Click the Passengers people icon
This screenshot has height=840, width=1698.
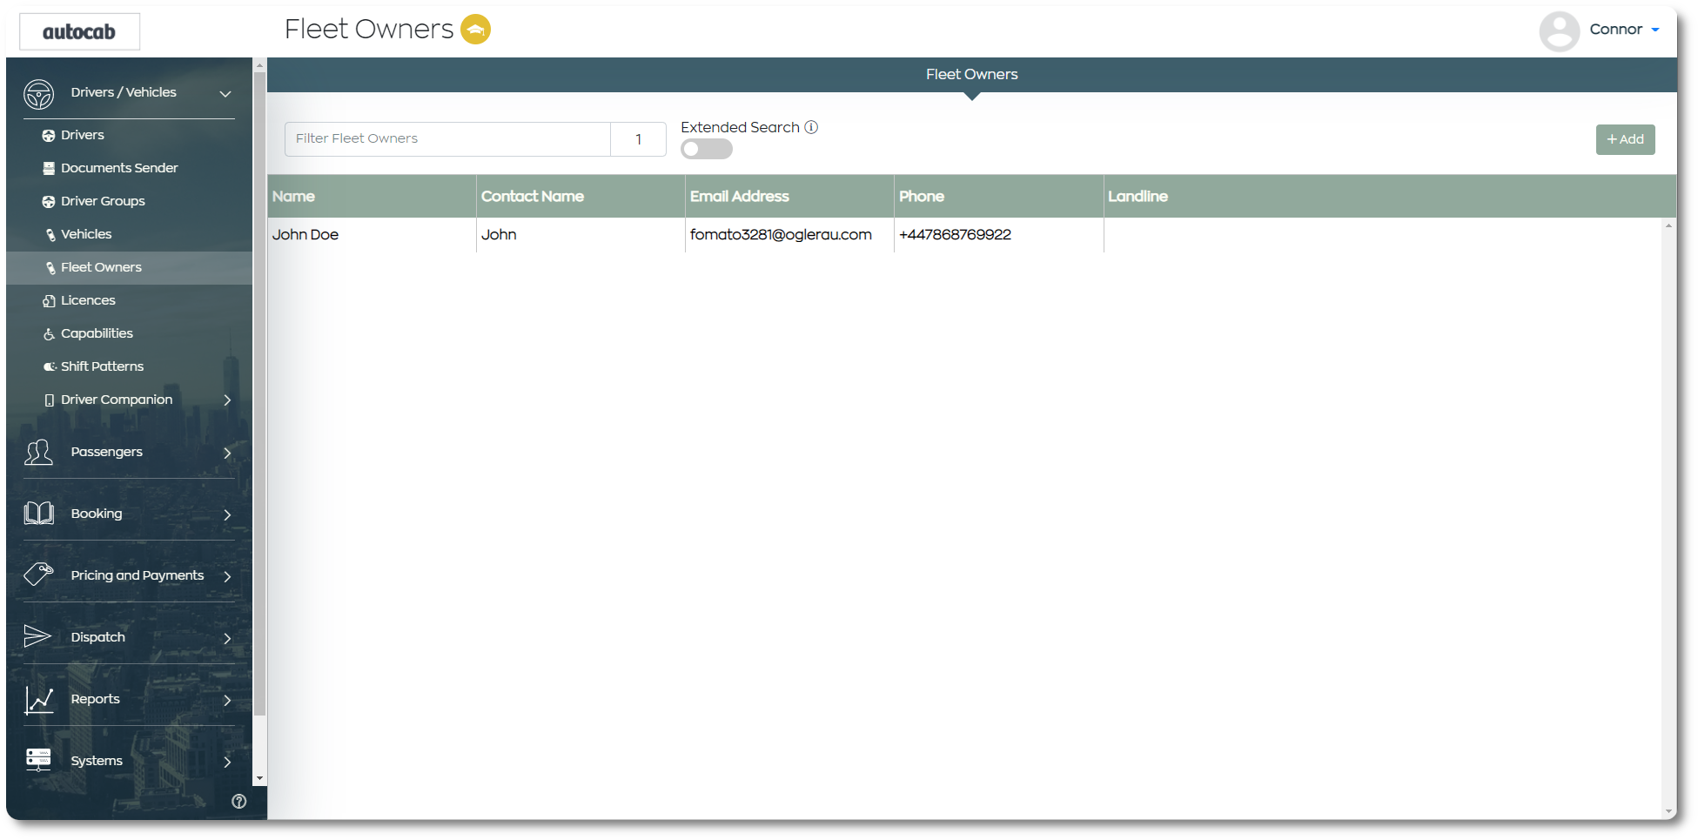[x=38, y=452]
